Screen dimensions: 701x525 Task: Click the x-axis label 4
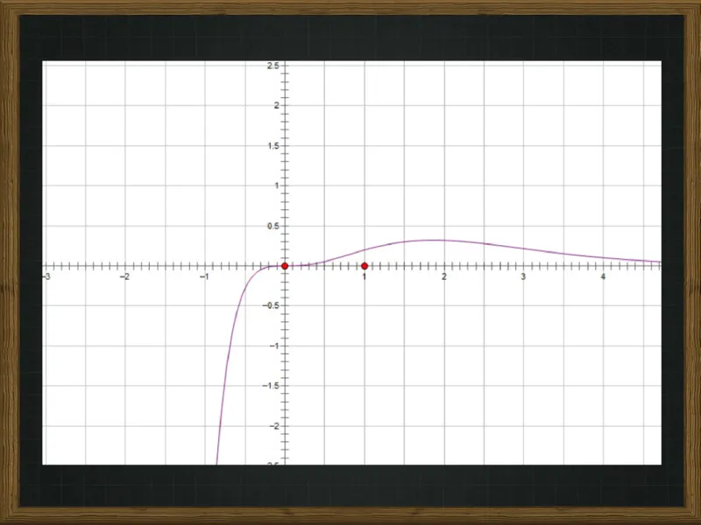603,276
